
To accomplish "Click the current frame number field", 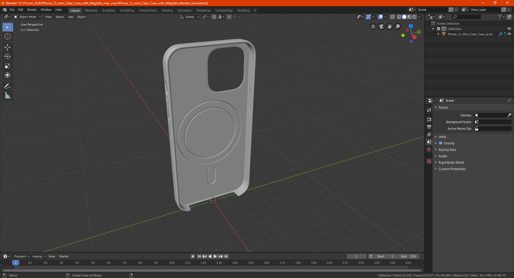I will [x=356, y=256].
